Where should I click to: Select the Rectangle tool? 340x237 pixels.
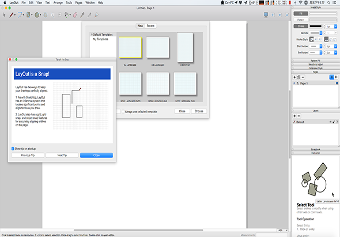coord(28,15)
